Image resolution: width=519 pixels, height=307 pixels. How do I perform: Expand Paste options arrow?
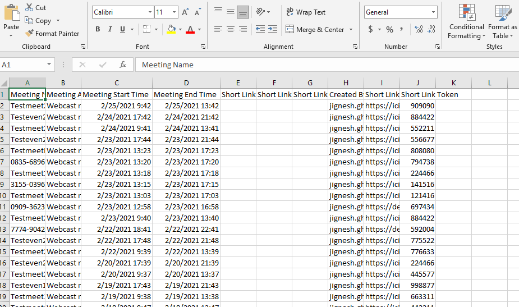11,35
